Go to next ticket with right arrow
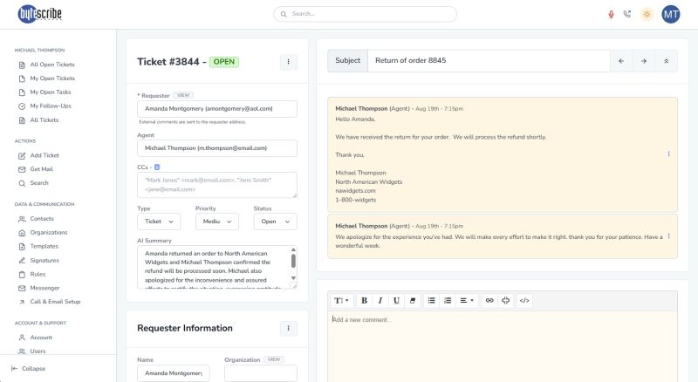The image size is (698, 382). coord(644,61)
